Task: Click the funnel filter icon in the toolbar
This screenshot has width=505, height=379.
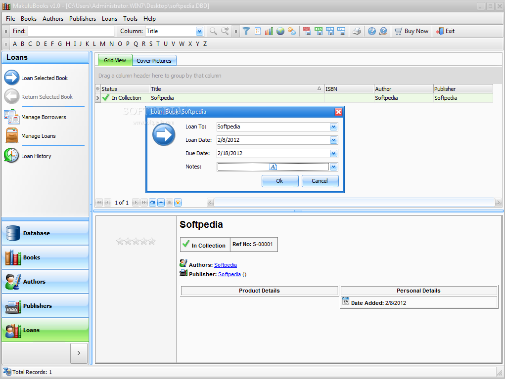Action: click(x=246, y=31)
